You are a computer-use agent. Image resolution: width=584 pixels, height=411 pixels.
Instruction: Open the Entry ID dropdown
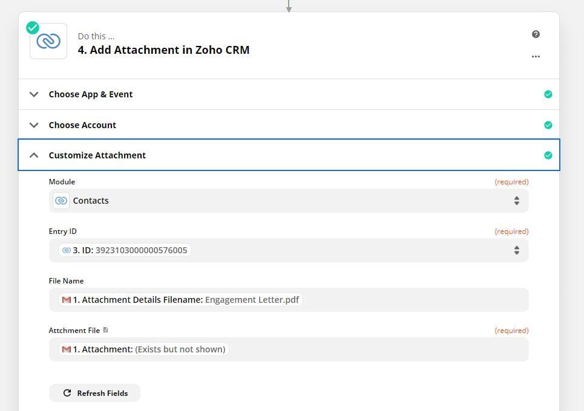coord(289,250)
